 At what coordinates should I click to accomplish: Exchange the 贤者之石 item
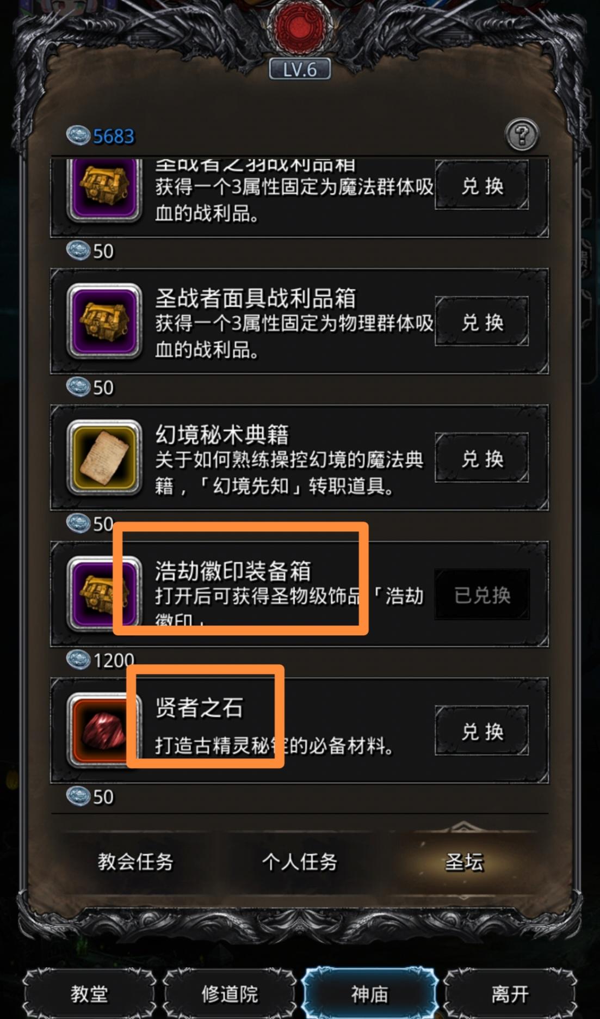click(x=482, y=731)
